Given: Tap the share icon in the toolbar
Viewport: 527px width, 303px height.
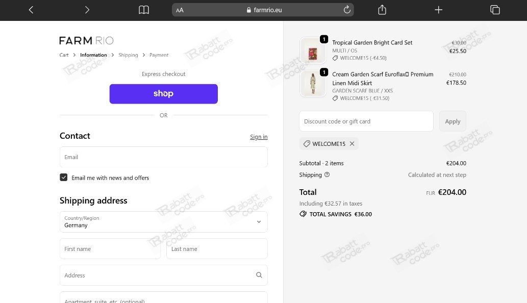Looking at the screenshot, I should [382, 10].
